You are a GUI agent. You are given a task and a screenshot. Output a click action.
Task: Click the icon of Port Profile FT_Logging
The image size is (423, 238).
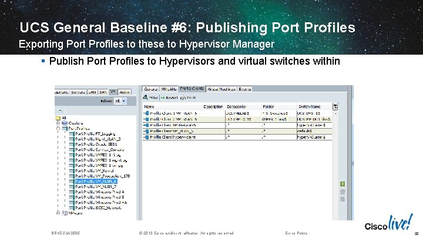[x=72, y=133]
